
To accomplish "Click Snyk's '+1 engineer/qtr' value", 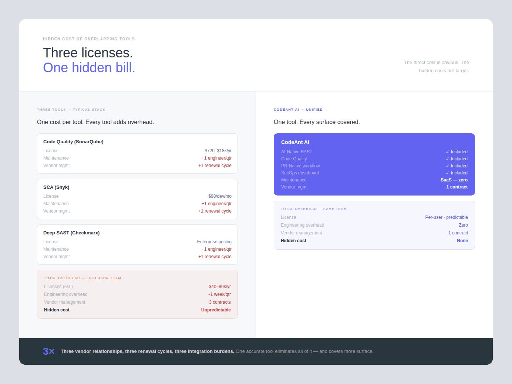I will 216,204.
